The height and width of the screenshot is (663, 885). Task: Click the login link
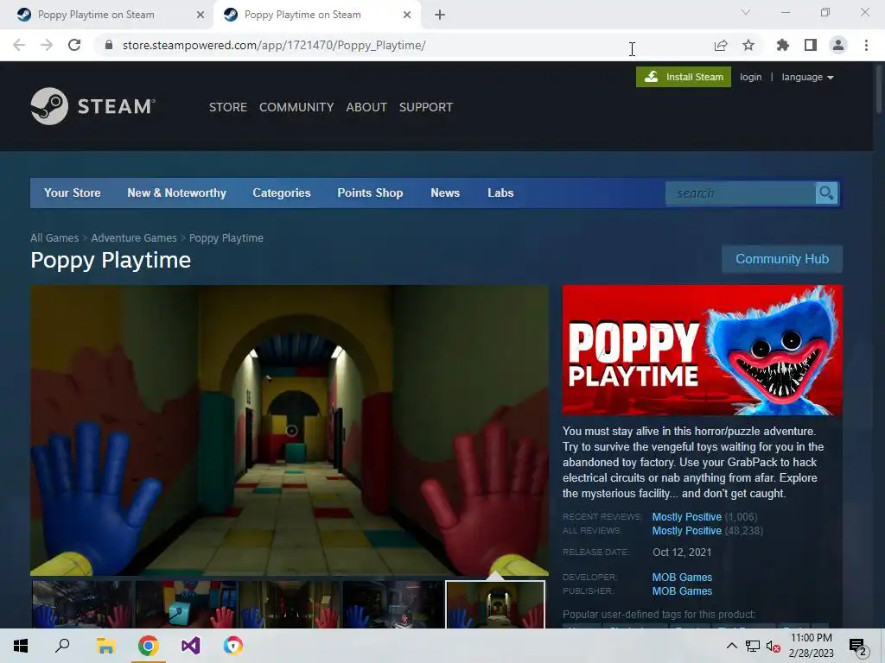pyautogui.click(x=751, y=77)
